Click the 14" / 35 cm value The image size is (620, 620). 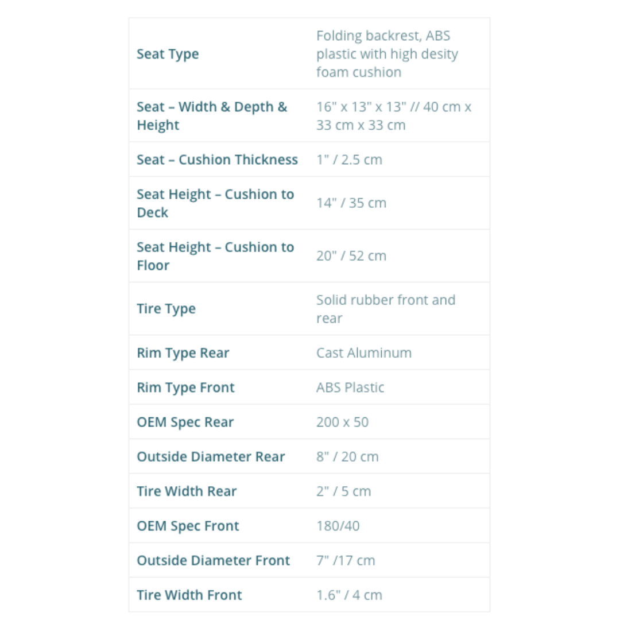pyautogui.click(x=351, y=203)
